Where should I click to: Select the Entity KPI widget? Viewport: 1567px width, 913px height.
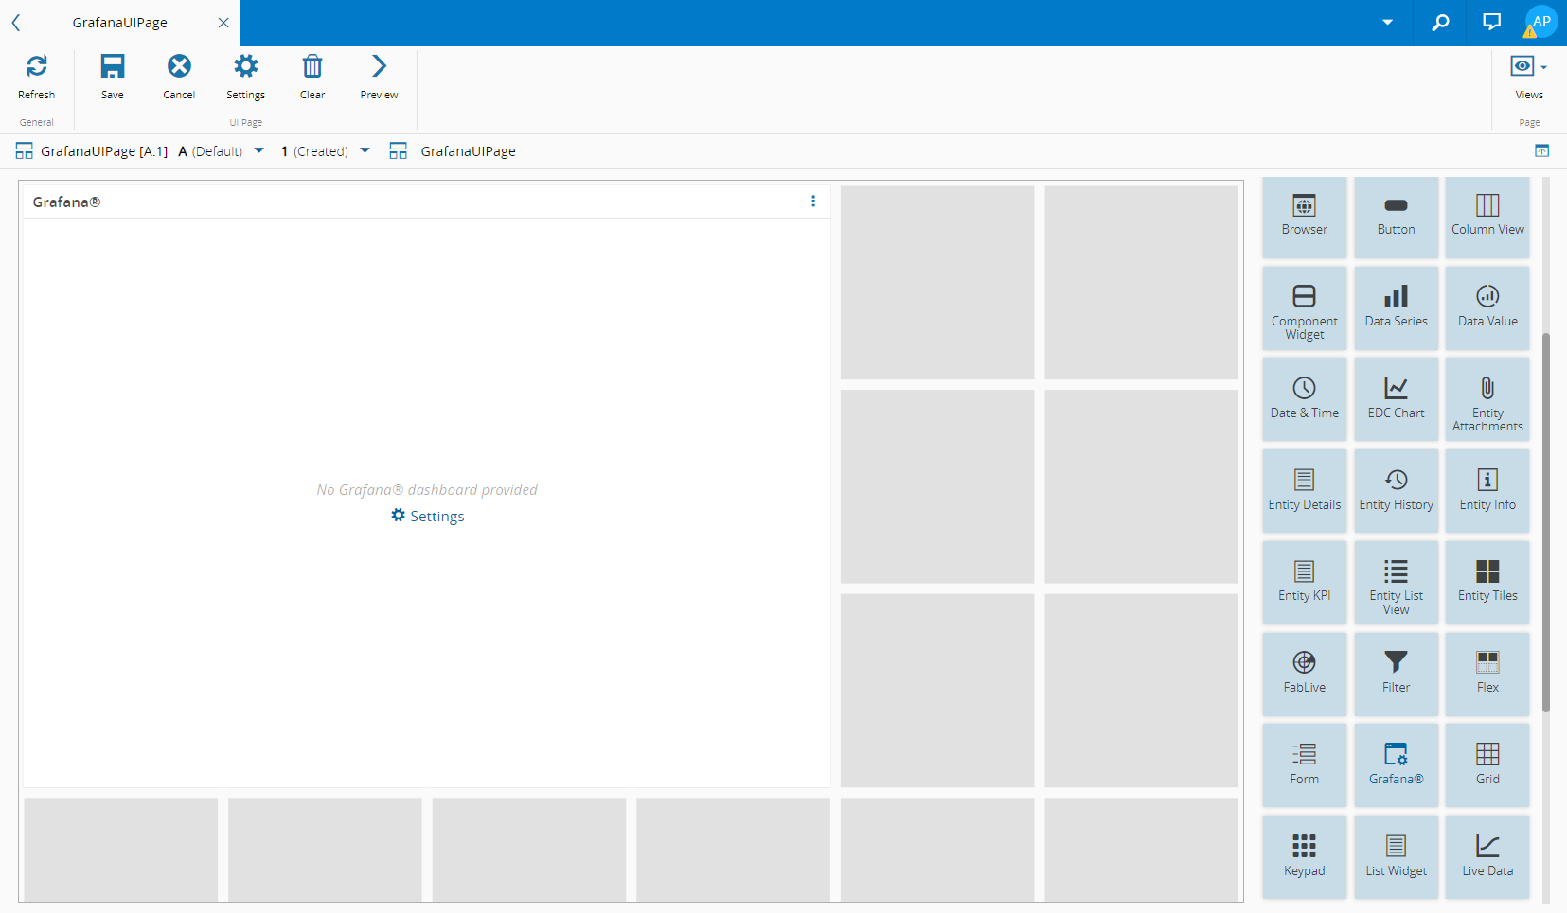point(1304,583)
